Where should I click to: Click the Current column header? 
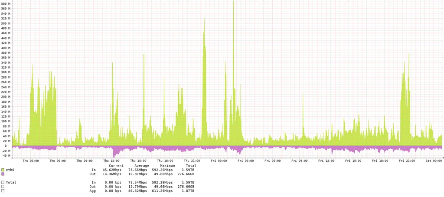point(116,166)
